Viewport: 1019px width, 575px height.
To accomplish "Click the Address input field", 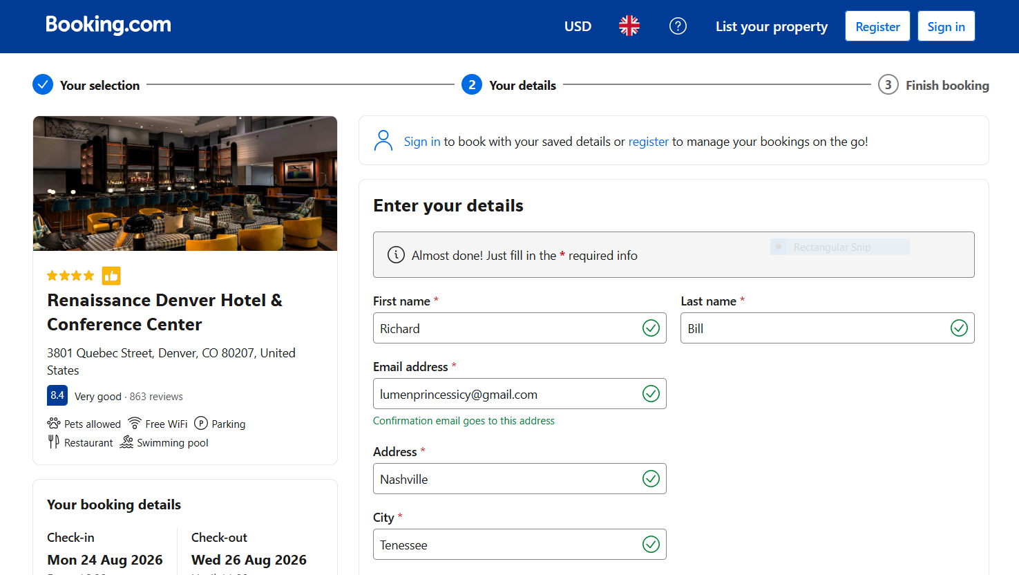I will point(520,479).
